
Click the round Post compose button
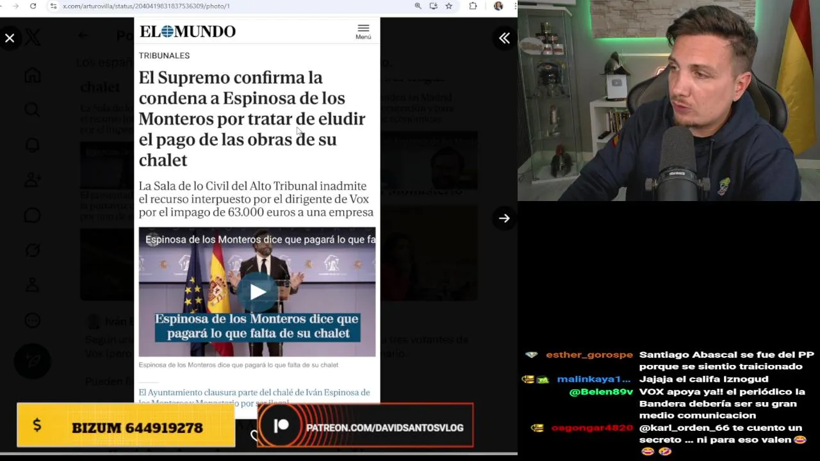33,362
